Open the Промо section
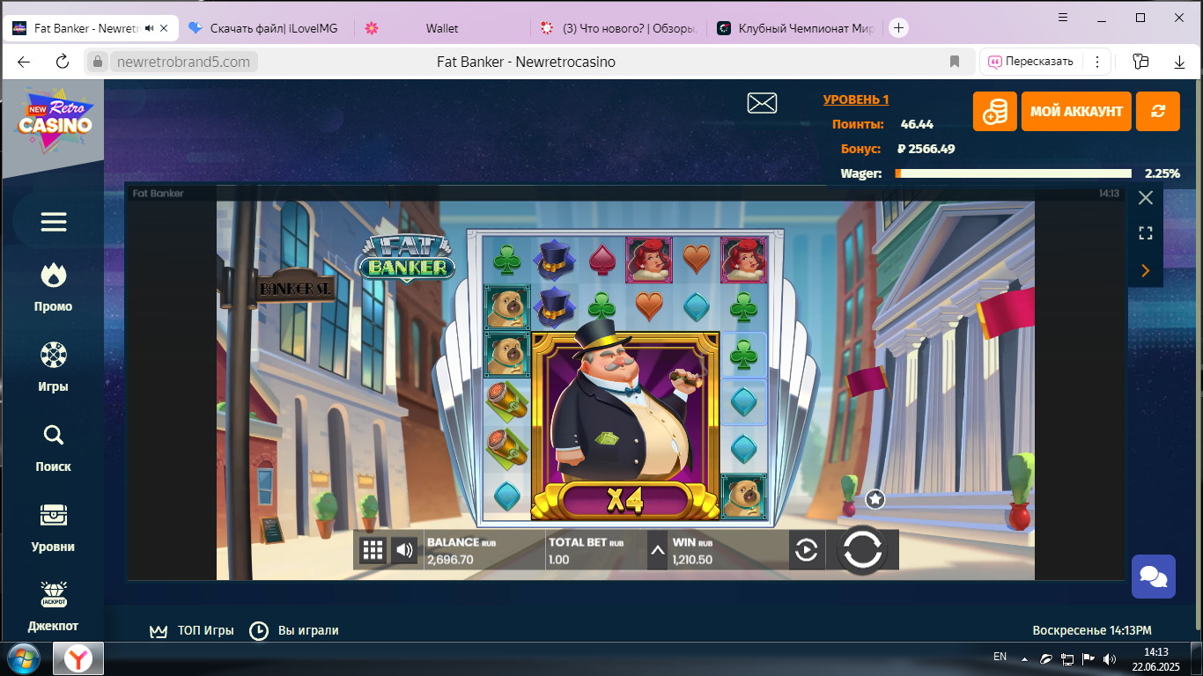The height and width of the screenshot is (676, 1203). [54, 287]
